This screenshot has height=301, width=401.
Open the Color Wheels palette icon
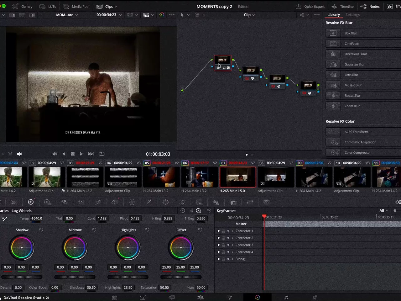pyautogui.click(x=31, y=202)
